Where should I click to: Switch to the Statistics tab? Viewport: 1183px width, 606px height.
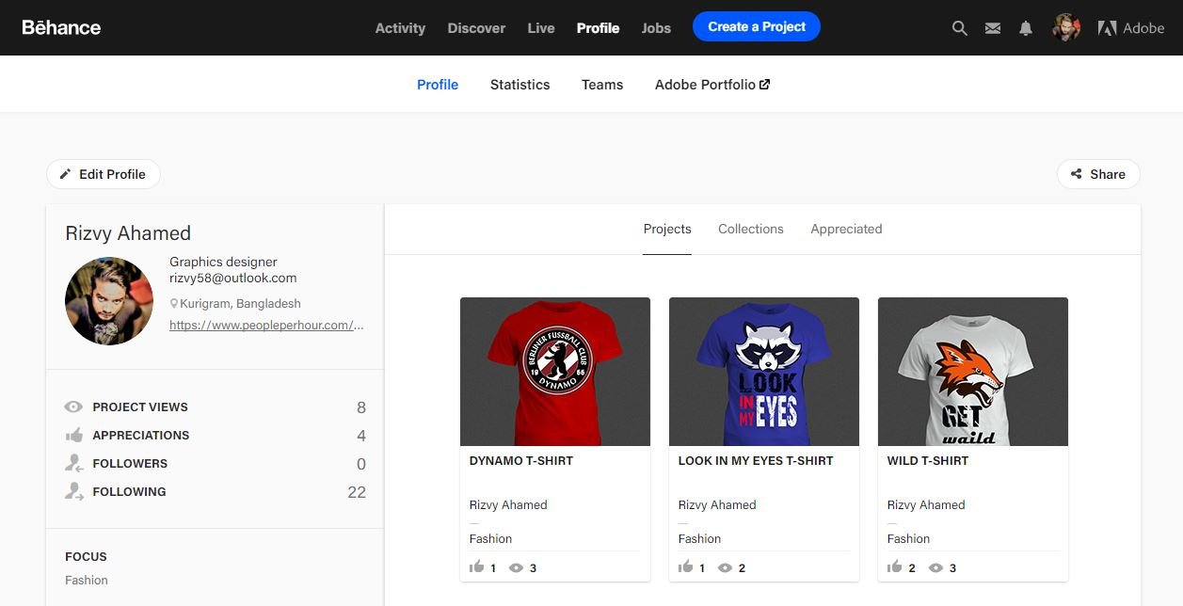(x=520, y=84)
